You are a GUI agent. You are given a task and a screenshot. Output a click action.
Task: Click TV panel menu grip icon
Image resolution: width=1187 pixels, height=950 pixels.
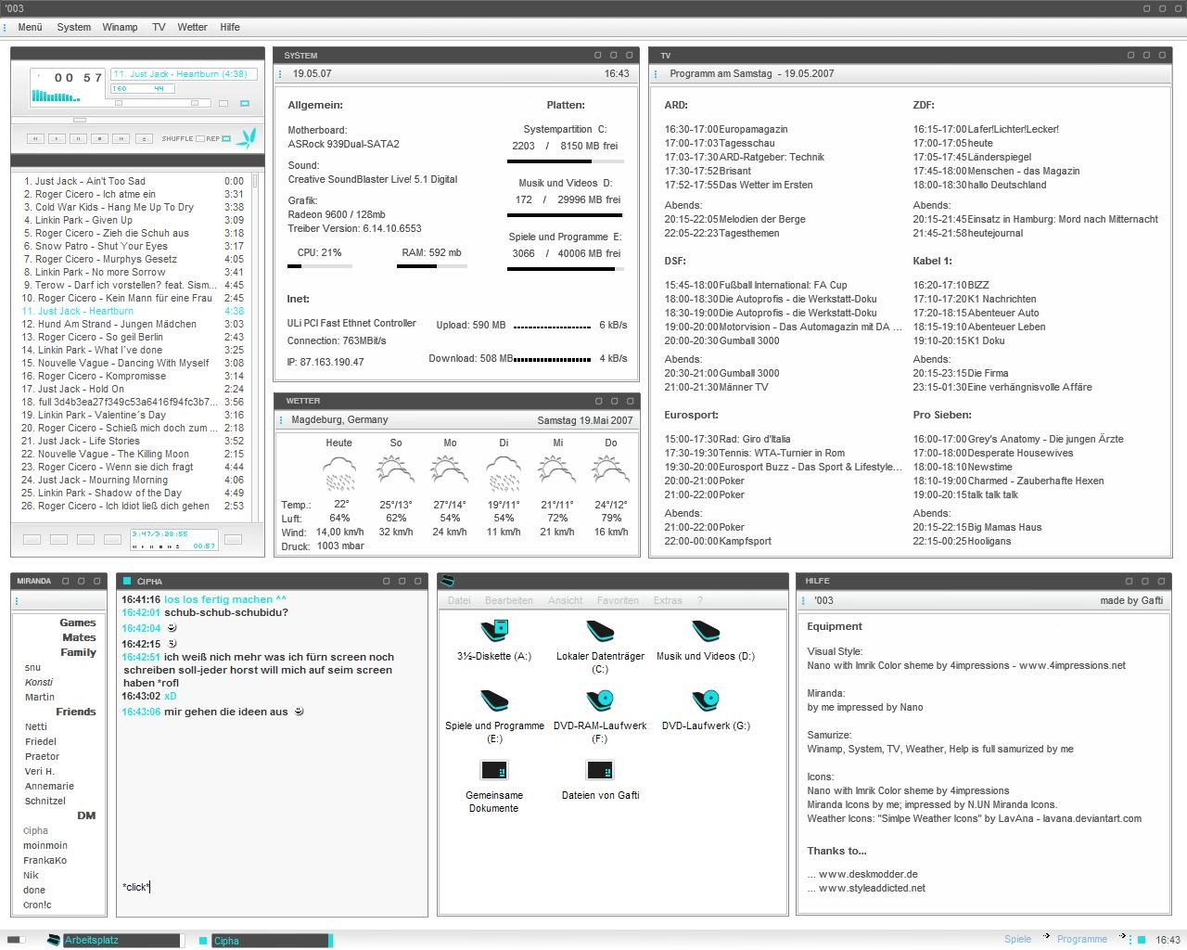[x=656, y=74]
